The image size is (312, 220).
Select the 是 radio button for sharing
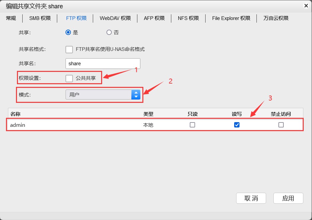(68, 32)
